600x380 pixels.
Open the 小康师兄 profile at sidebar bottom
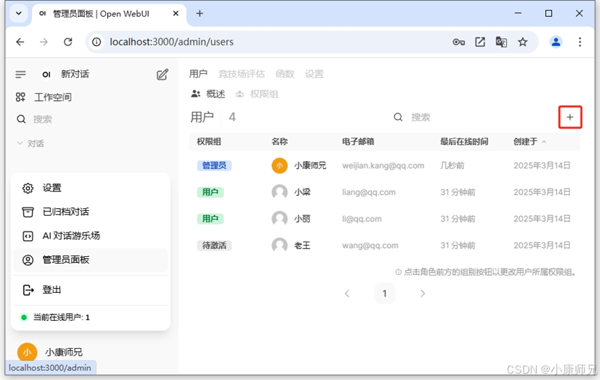click(49, 352)
